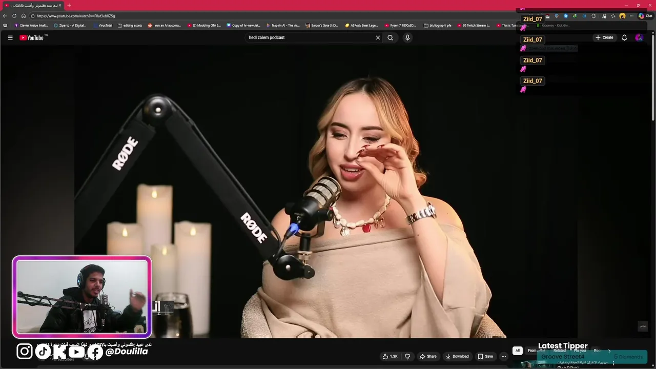Share this video
Viewport: 656px width, 369px height.
[428, 356]
